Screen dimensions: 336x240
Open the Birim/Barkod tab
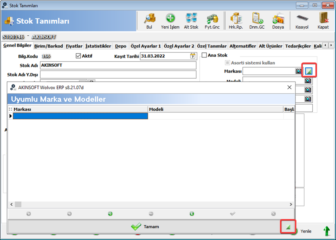coord(49,46)
